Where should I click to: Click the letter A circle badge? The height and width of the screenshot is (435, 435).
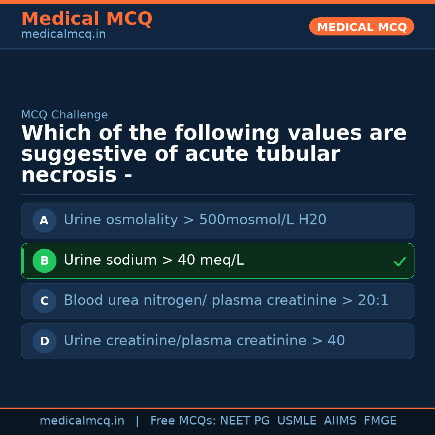tap(44, 220)
